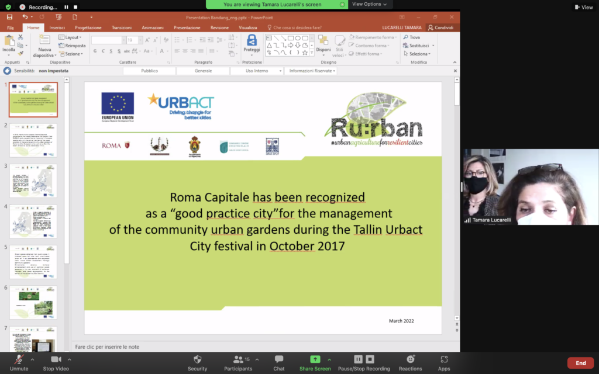Open the Inserisci ribbon tab
Screen dimensions: 599x374
[57, 27]
